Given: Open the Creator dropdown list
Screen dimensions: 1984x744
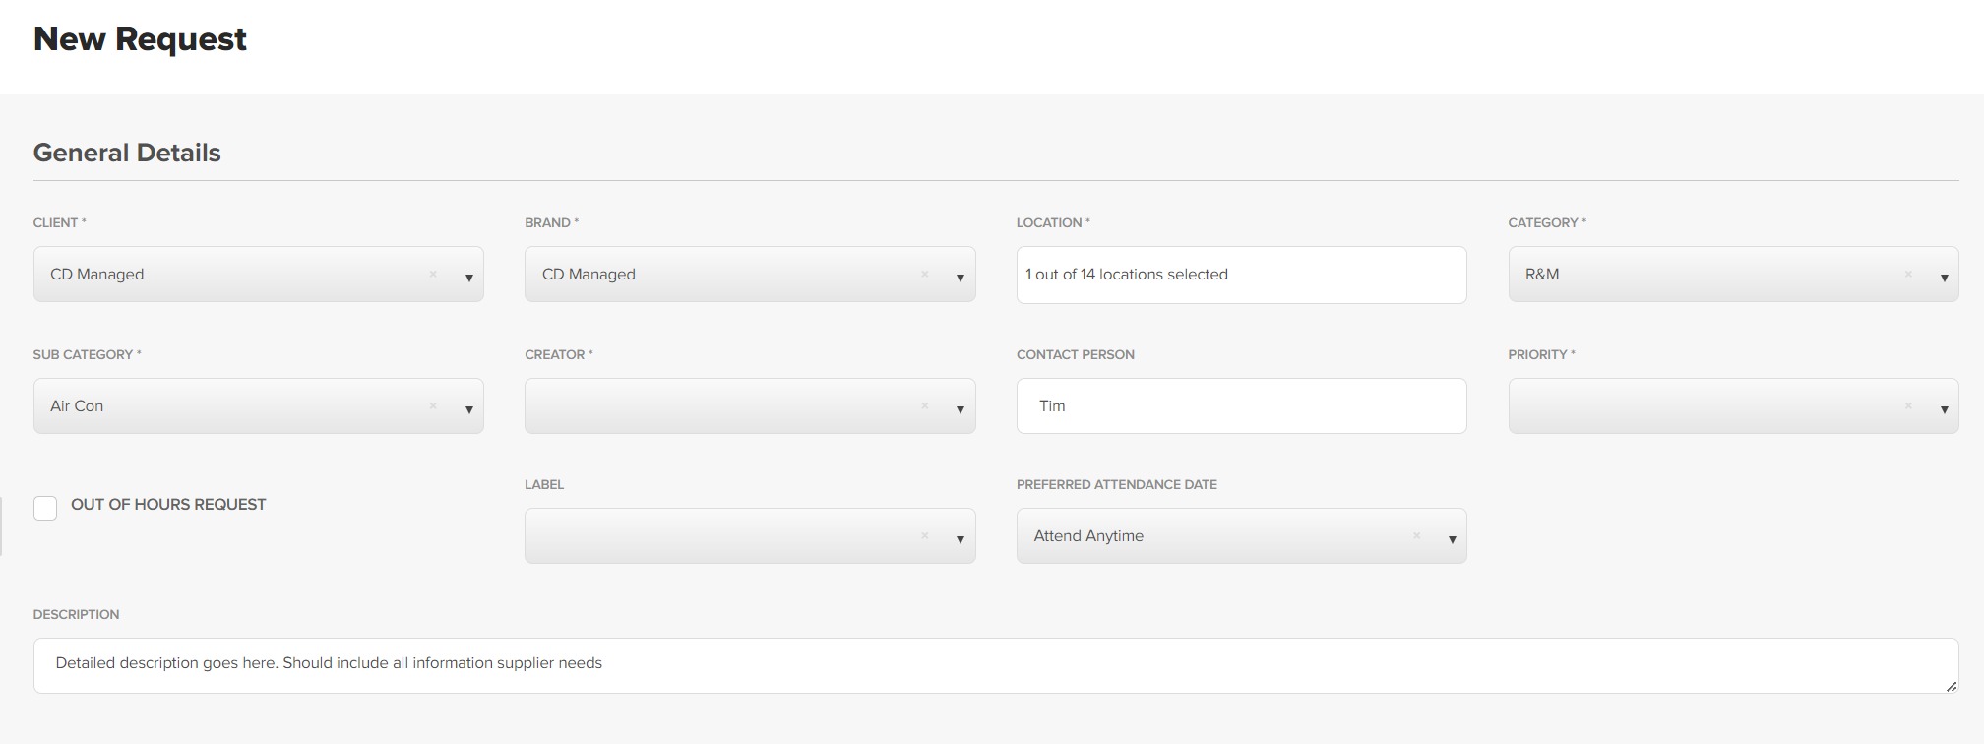Looking at the screenshot, I should coord(960,409).
